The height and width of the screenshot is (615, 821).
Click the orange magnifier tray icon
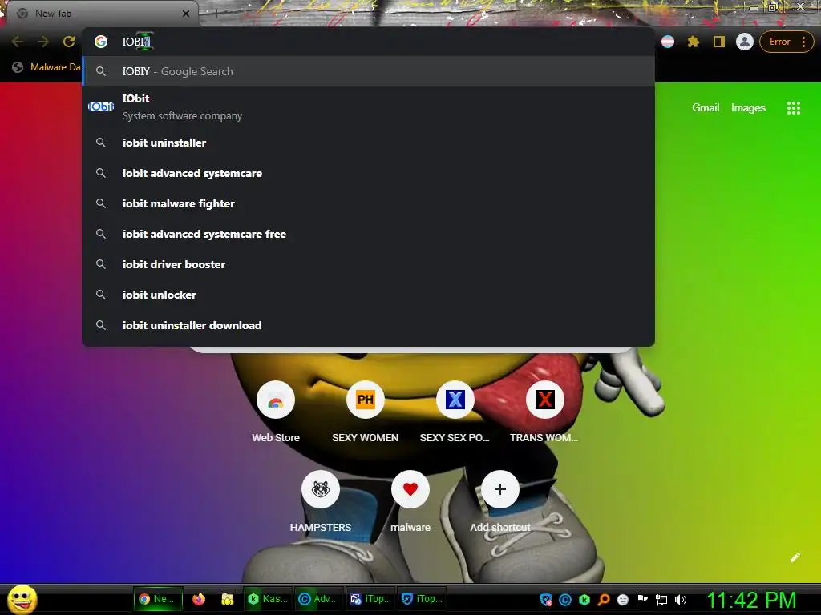pos(604,600)
